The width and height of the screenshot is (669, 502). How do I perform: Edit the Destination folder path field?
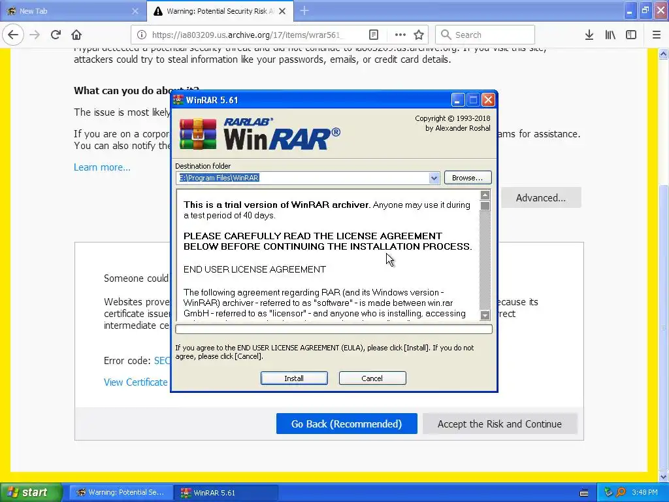click(x=302, y=178)
